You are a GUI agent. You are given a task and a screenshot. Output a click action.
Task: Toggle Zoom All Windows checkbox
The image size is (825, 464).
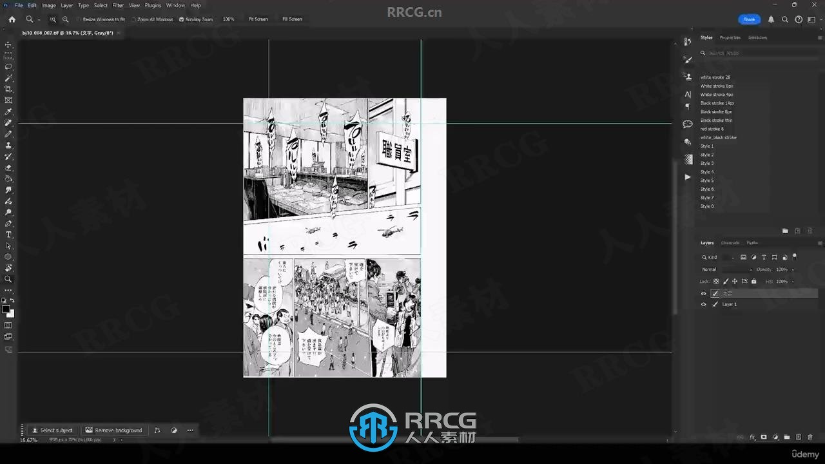[133, 19]
